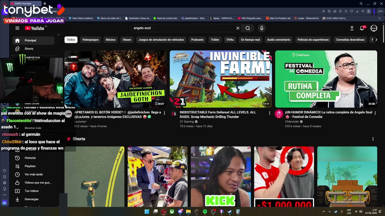Select 'Audio comentario' chip
The height and width of the screenshot is (216, 385).
coord(279,40)
